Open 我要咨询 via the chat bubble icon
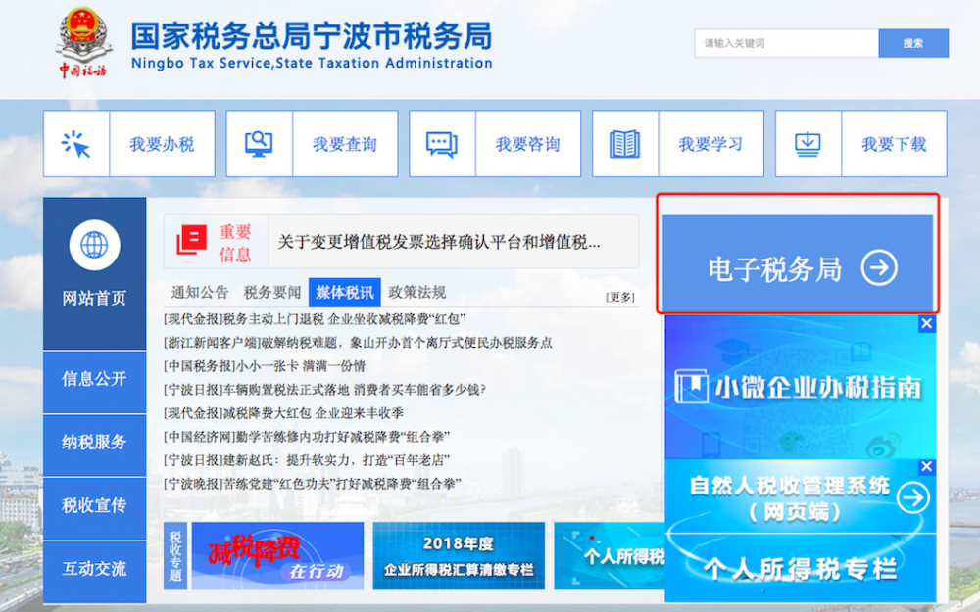Image resolution: width=980 pixels, height=612 pixels. pos(442,143)
